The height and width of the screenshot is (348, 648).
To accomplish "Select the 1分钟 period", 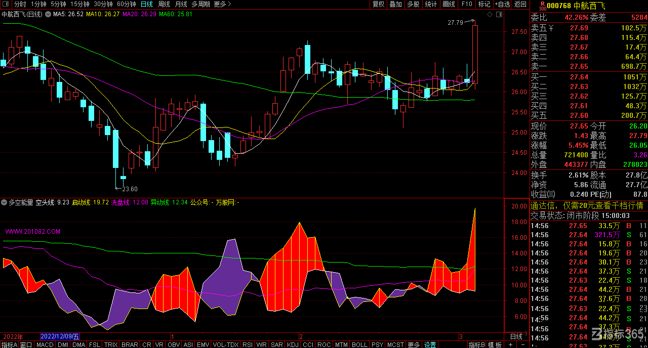I will click(x=38, y=4).
